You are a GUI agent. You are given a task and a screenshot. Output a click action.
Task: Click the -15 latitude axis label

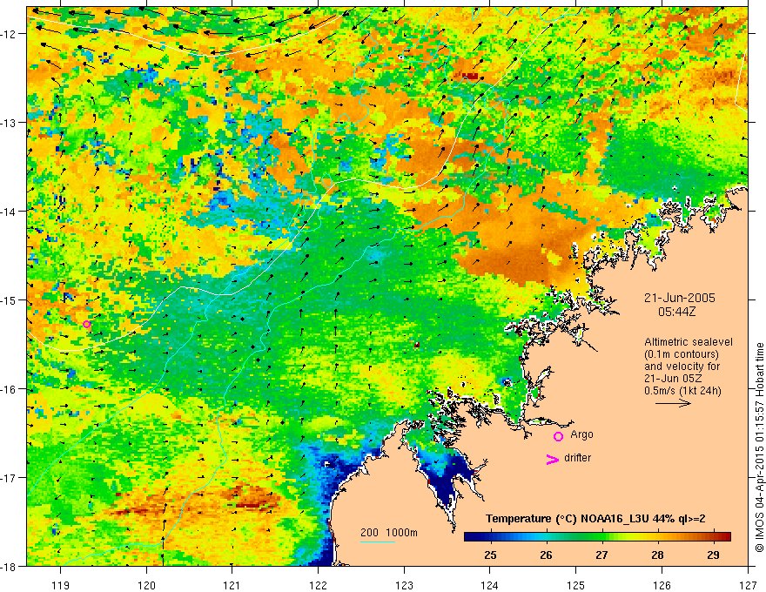tap(9, 299)
